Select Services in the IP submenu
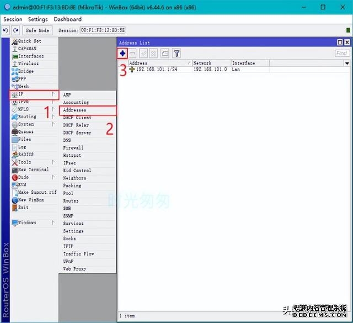353x323 pixels. pyautogui.click(x=88, y=224)
